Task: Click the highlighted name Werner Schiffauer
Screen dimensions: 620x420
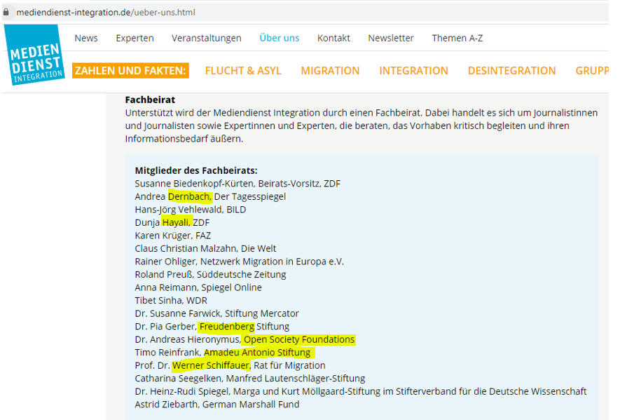Action: pos(211,365)
